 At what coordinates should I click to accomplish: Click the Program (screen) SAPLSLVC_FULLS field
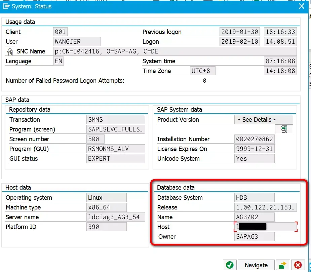click(116, 129)
